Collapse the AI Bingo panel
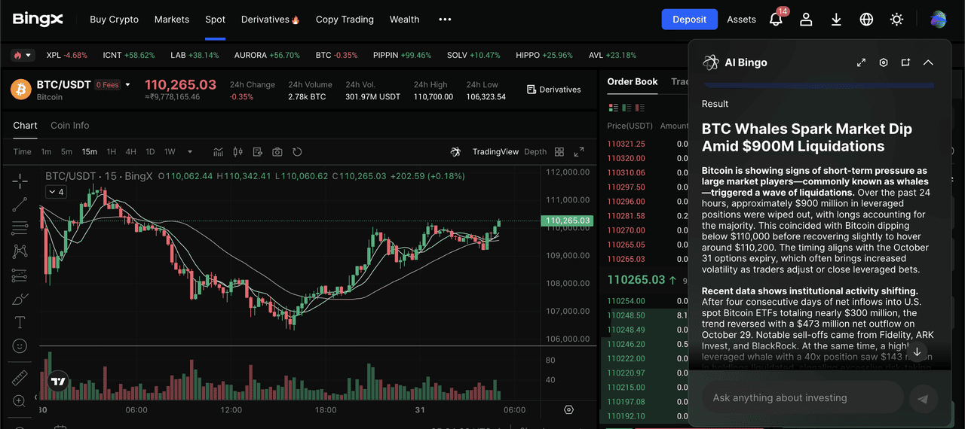Image resolution: width=965 pixels, height=429 pixels. click(928, 62)
